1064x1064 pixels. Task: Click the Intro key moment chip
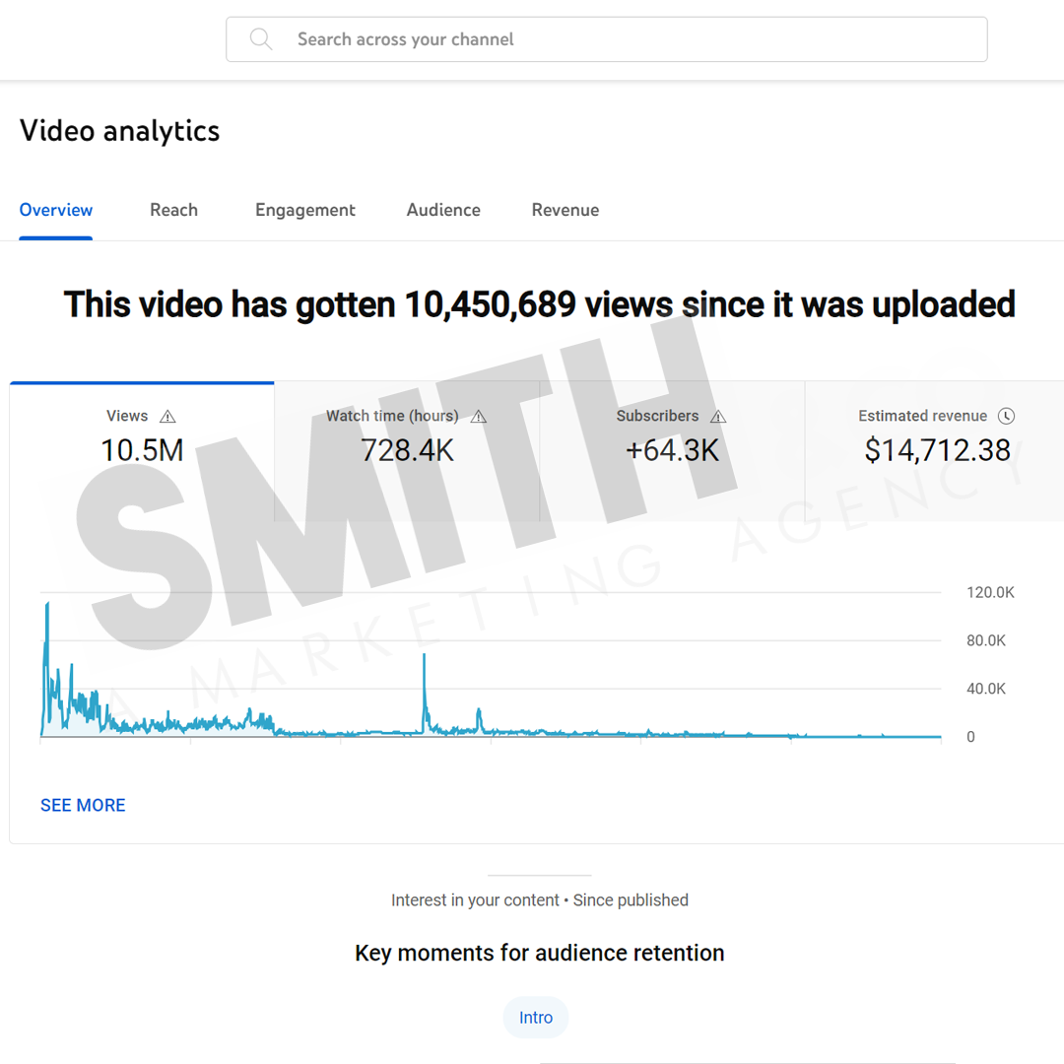click(x=535, y=1017)
